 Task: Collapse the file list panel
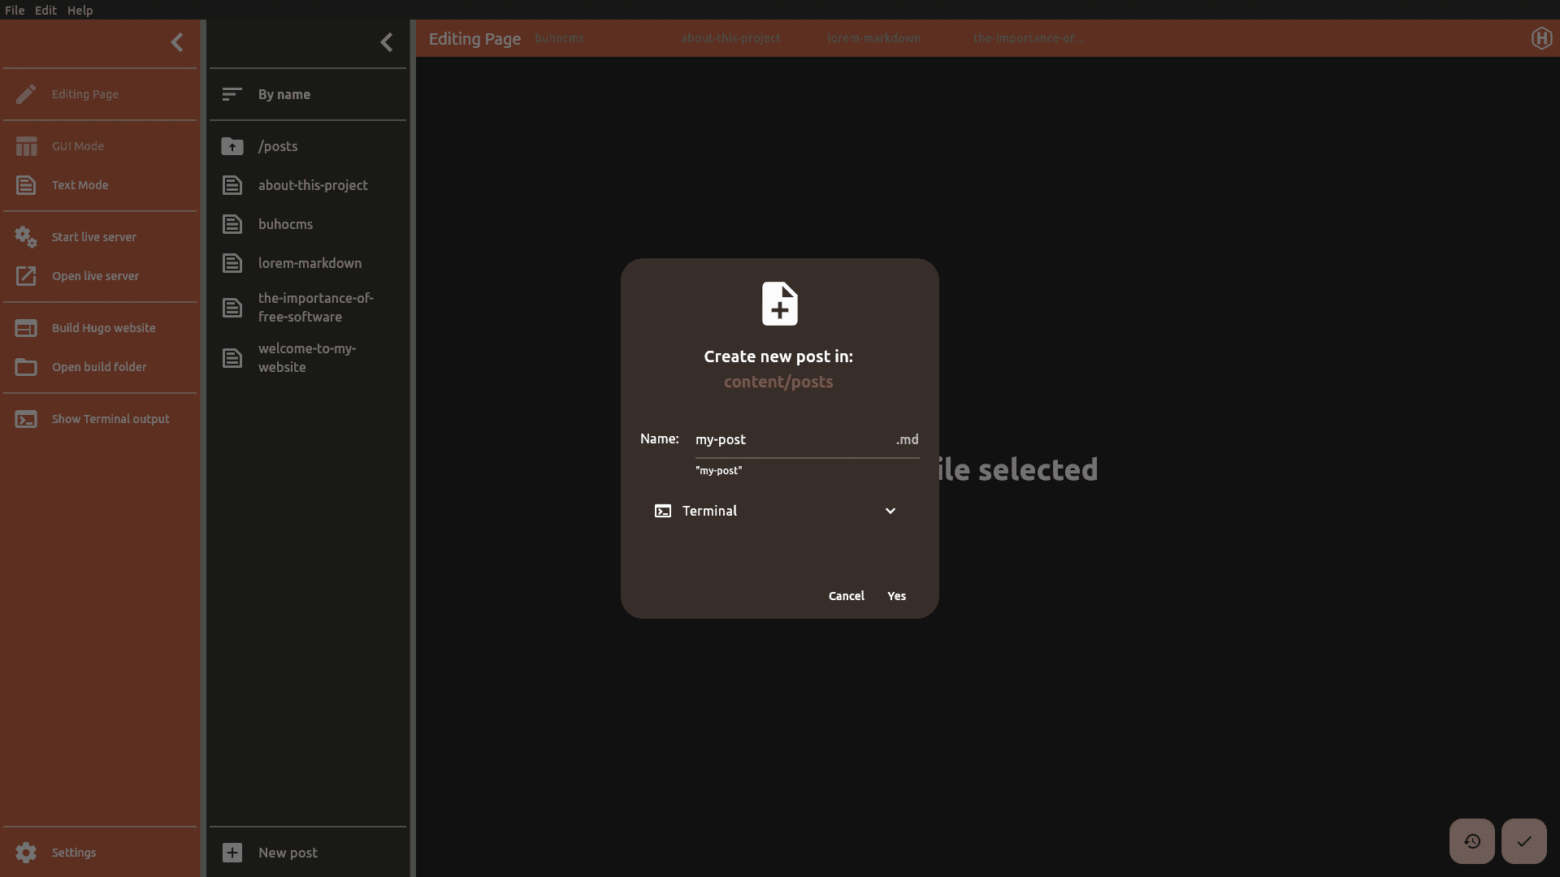387,42
